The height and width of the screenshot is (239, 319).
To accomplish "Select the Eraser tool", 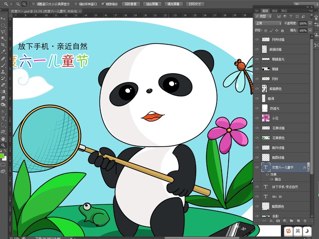I will (3, 85).
